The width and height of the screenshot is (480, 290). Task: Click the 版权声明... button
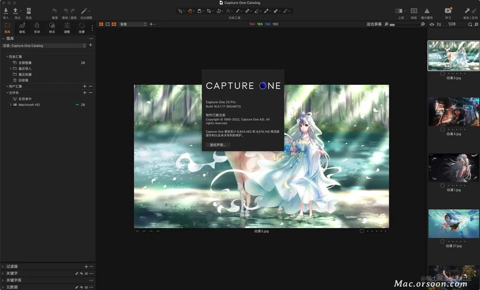coord(218,145)
